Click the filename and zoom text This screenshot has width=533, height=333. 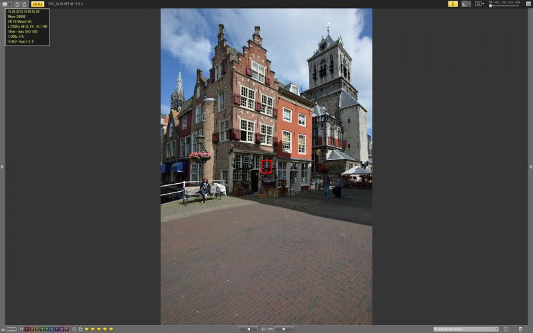(x=65, y=4)
